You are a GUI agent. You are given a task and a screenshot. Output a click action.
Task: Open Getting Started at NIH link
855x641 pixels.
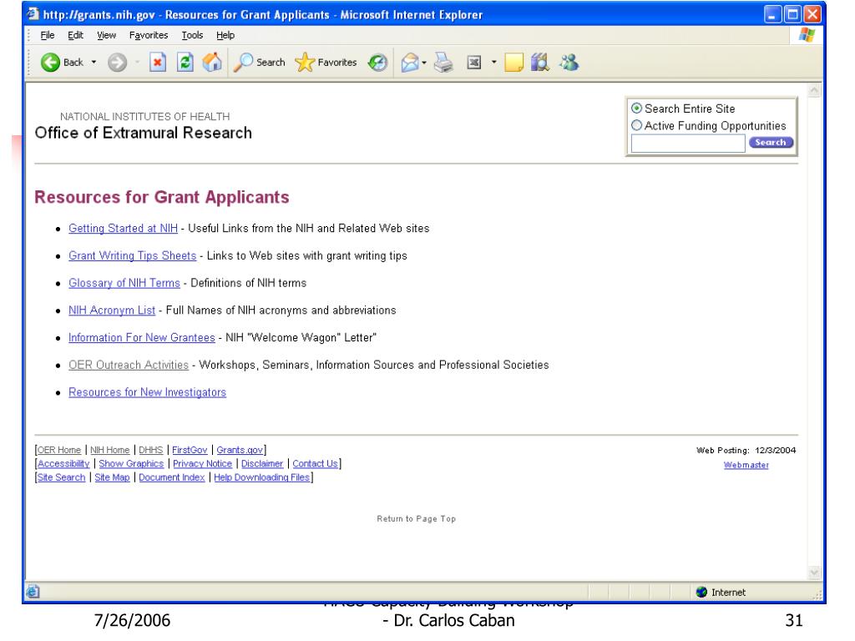tap(123, 229)
